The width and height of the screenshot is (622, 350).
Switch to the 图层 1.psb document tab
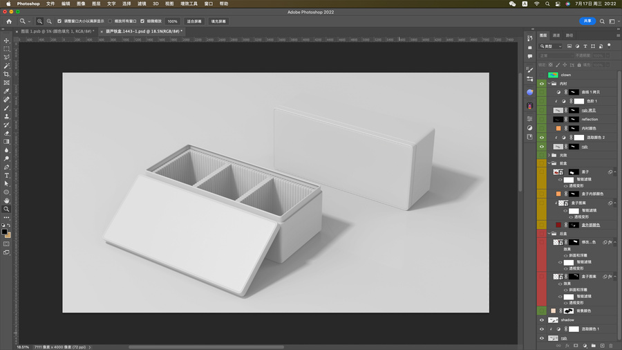pyautogui.click(x=57, y=31)
